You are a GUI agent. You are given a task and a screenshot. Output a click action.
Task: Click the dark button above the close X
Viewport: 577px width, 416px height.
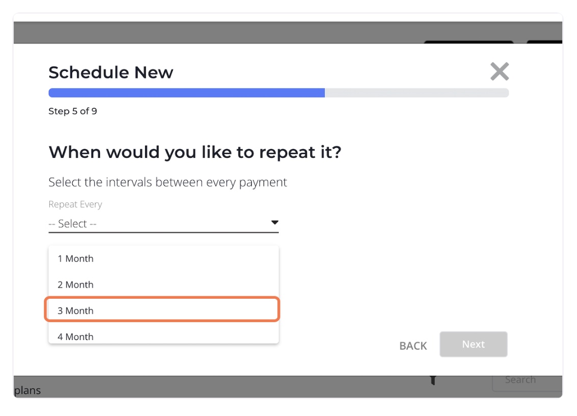click(468, 42)
